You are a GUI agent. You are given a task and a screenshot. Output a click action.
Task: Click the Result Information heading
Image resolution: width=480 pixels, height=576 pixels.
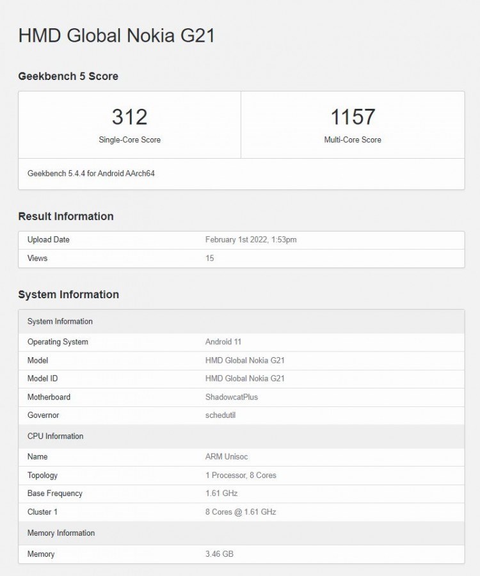pos(66,216)
